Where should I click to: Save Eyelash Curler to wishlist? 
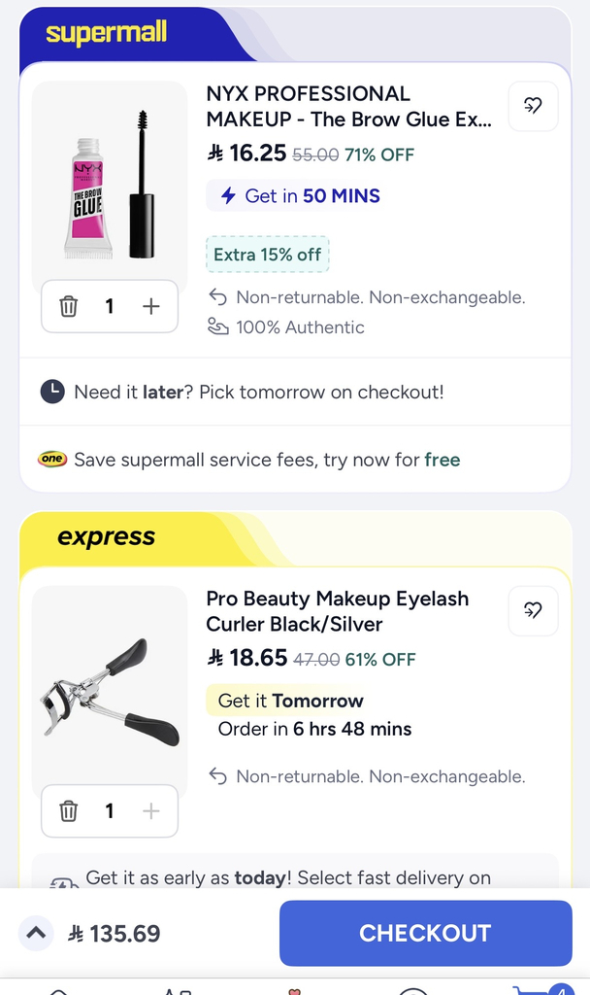point(533,610)
